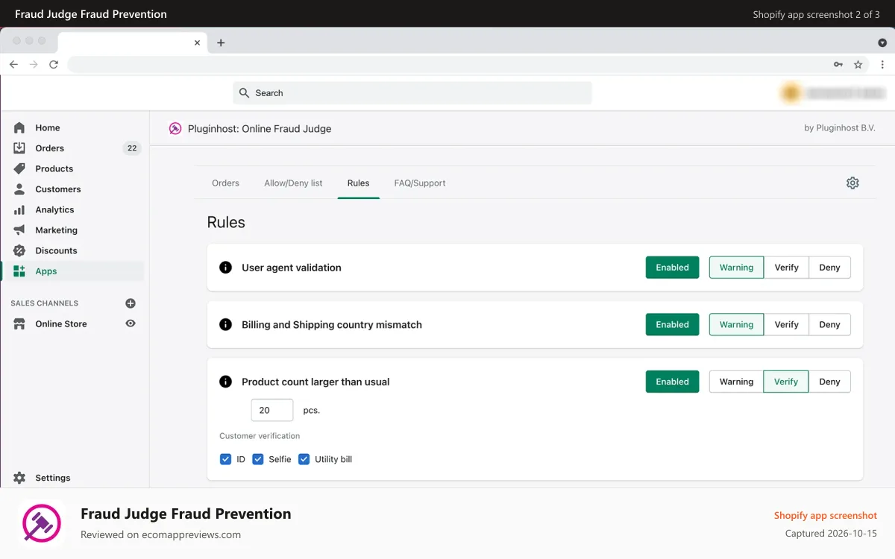The image size is (895, 559).
Task: Toggle Enabled for Billing and Shipping mismatch
Action: pos(672,324)
